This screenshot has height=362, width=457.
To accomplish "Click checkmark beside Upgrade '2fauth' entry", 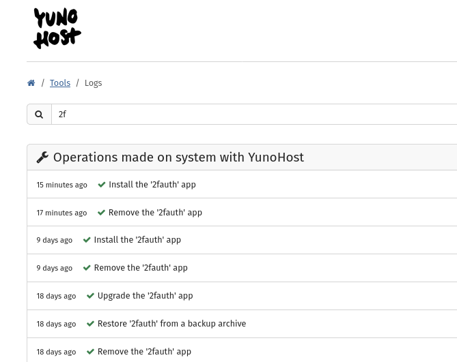I will pos(90,296).
